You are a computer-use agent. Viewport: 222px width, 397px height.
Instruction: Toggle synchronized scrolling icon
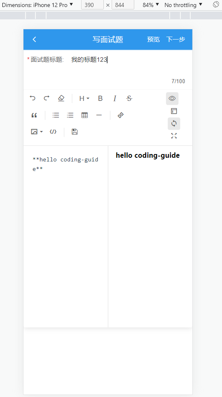[174, 124]
